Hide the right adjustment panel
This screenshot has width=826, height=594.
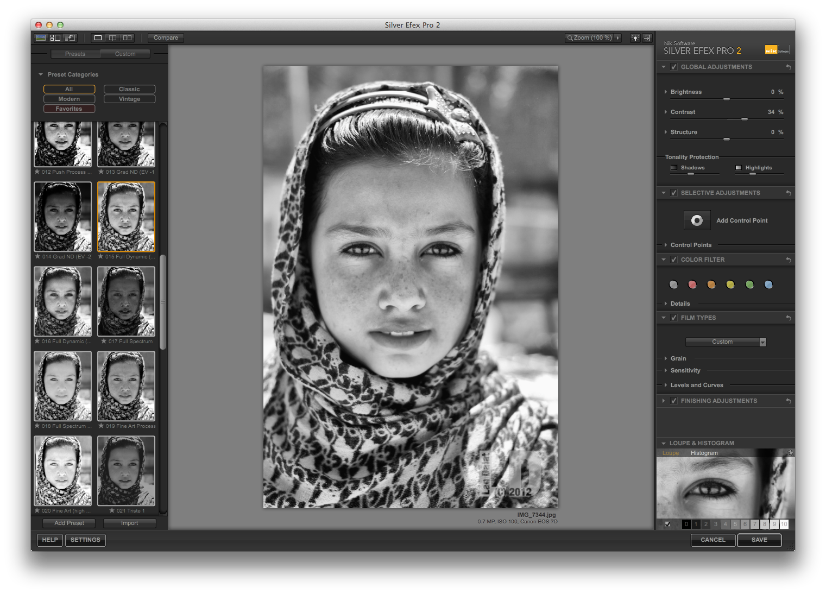647,38
